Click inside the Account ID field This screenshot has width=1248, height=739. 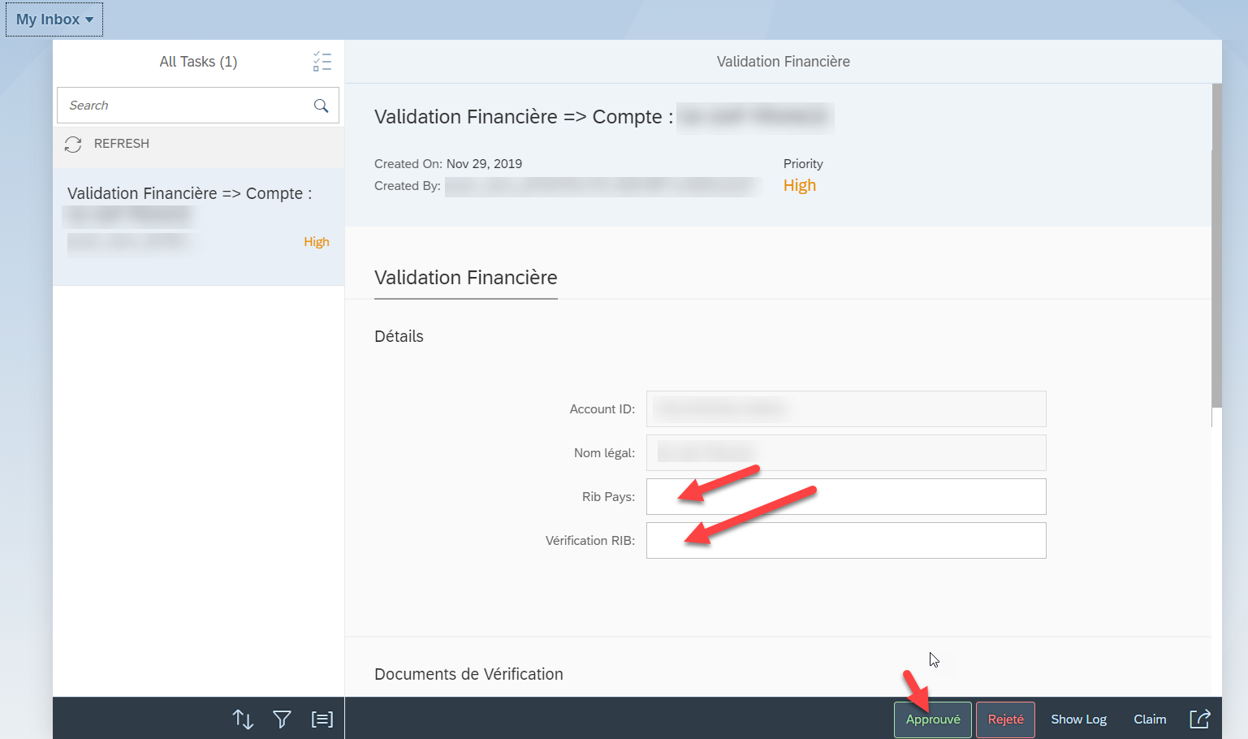[x=845, y=408]
